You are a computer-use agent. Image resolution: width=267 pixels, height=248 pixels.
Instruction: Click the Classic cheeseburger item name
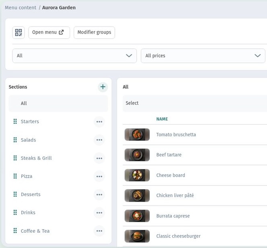click(178, 236)
